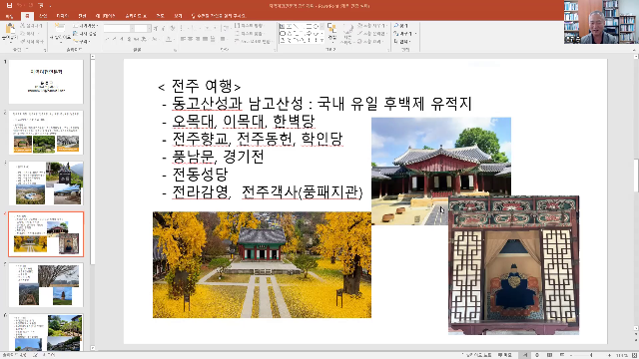Click the Paste clipboard button
The image size is (639, 359).
9,33
